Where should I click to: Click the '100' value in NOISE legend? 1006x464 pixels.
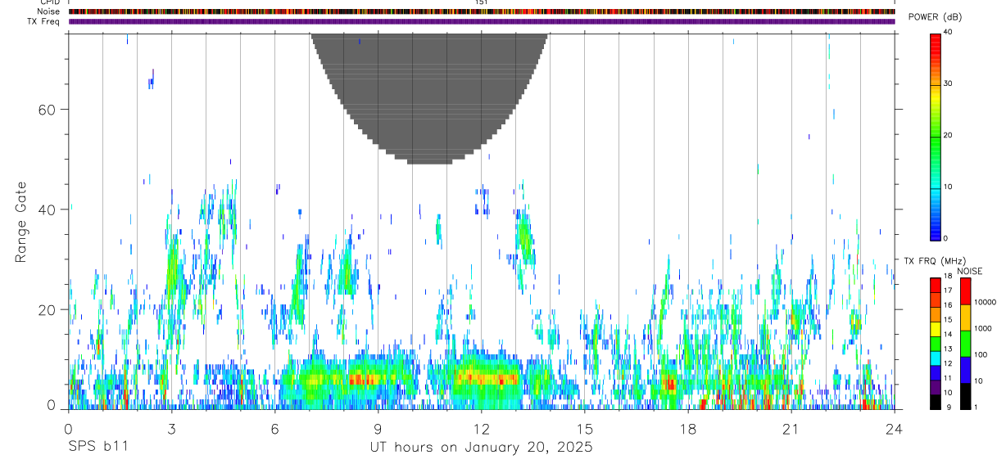tap(979, 354)
